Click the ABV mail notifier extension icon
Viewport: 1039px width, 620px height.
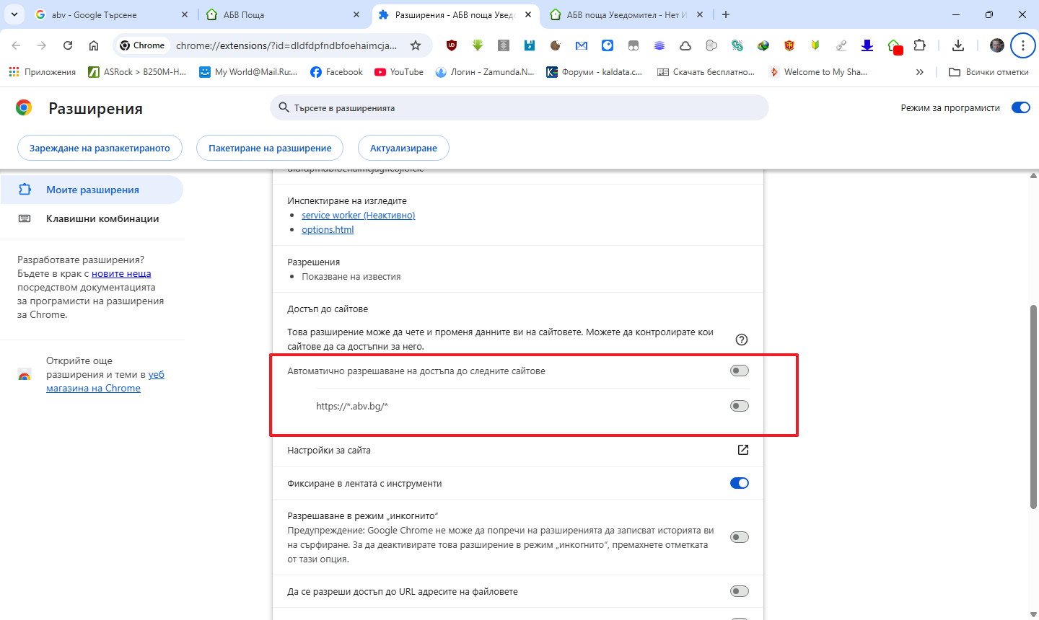click(x=895, y=46)
